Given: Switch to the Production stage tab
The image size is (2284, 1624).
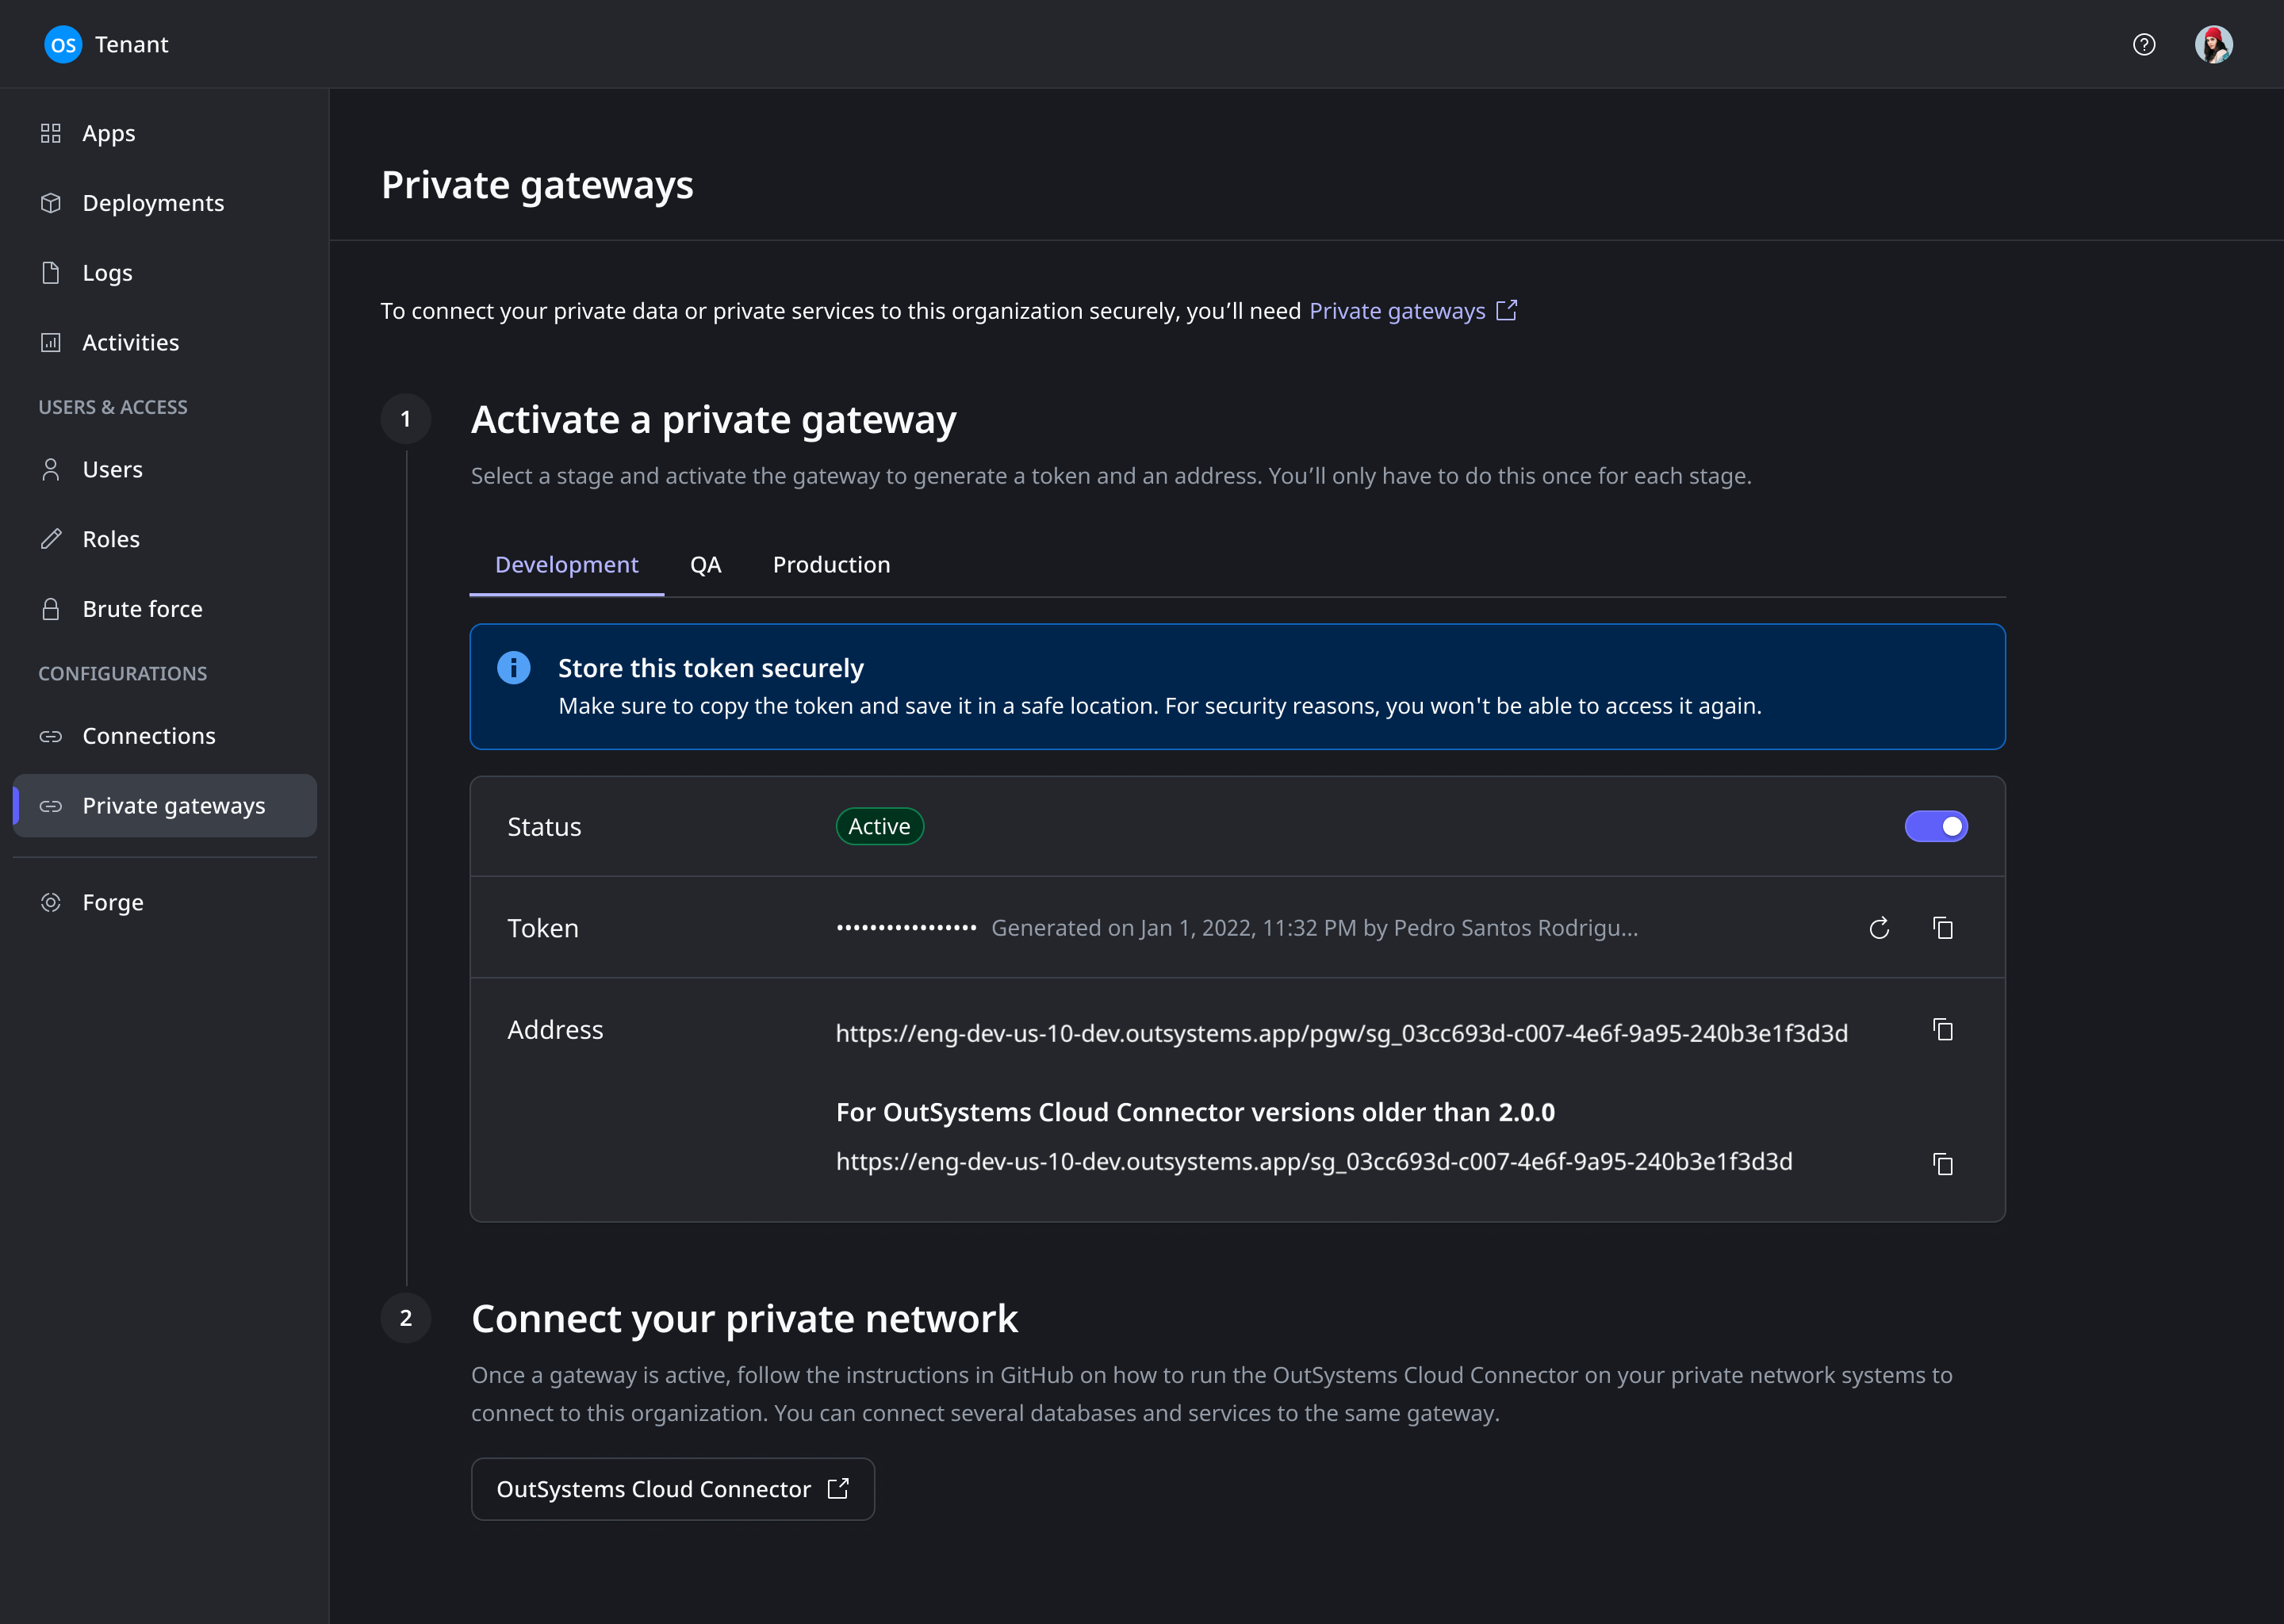Looking at the screenshot, I should coord(831,565).
